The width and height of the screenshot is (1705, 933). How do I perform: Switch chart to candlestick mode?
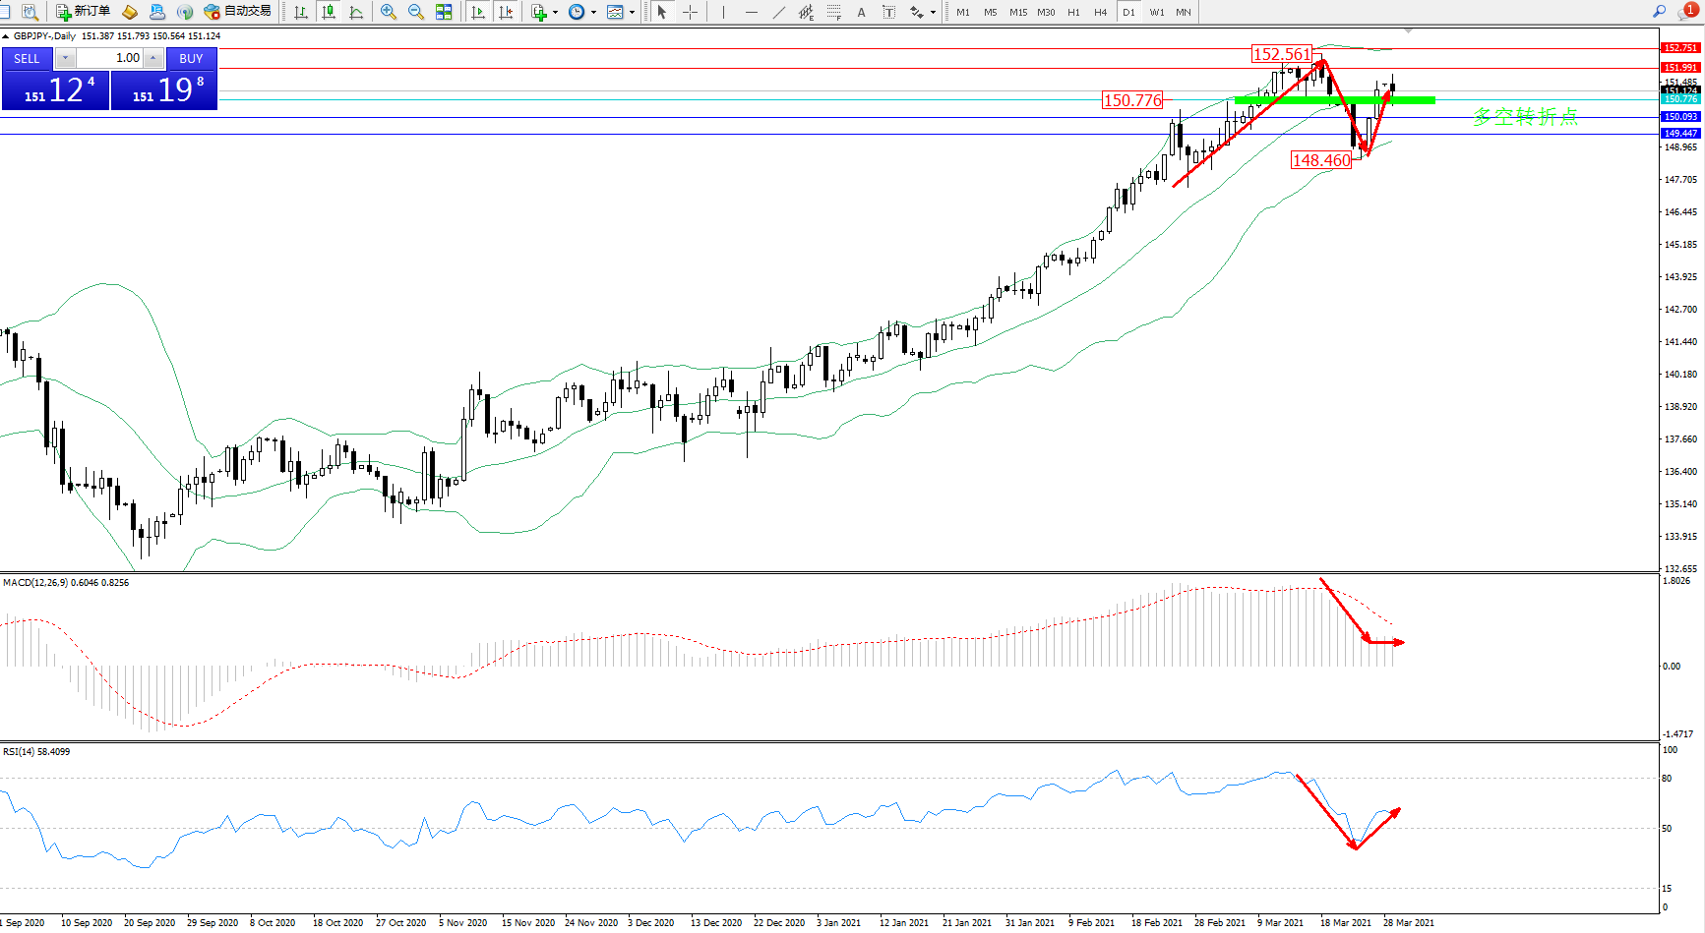tap(329, 12)
